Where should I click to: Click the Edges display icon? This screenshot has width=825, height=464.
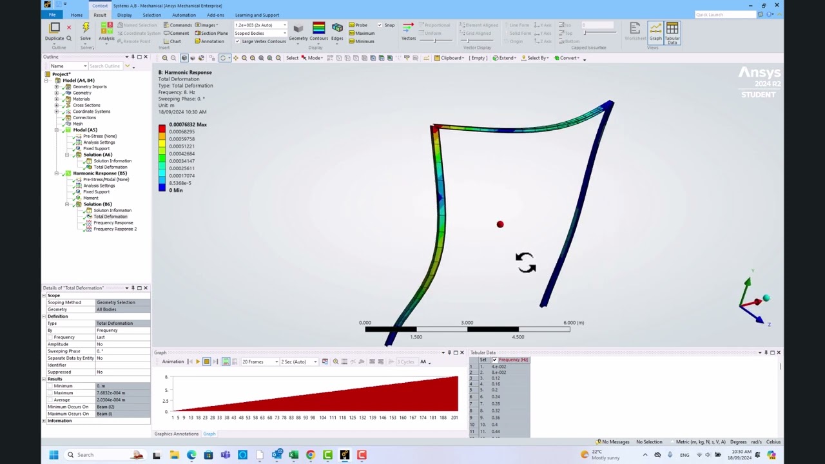point(337,28)
